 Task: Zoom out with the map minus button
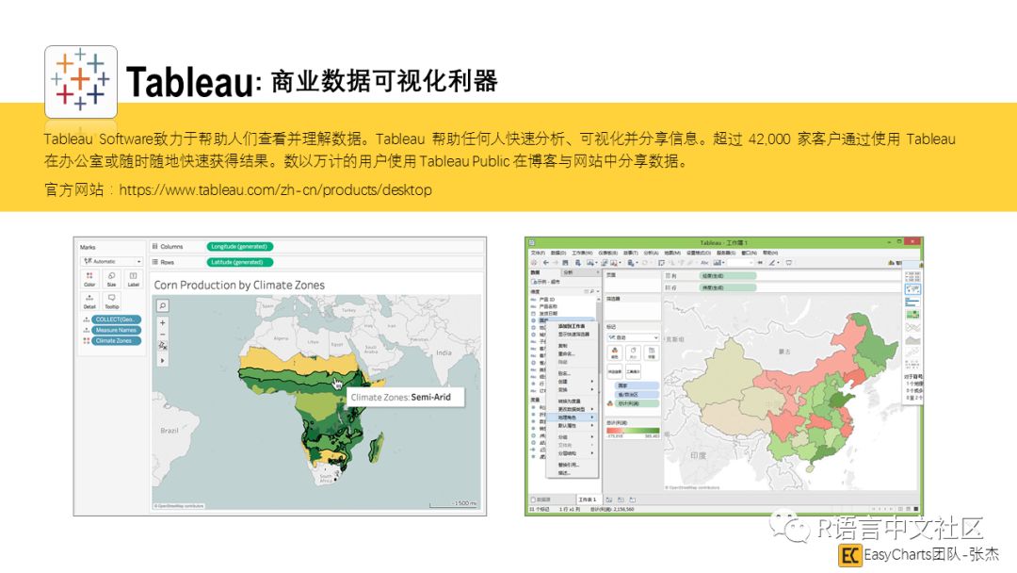tap(163, 335)
